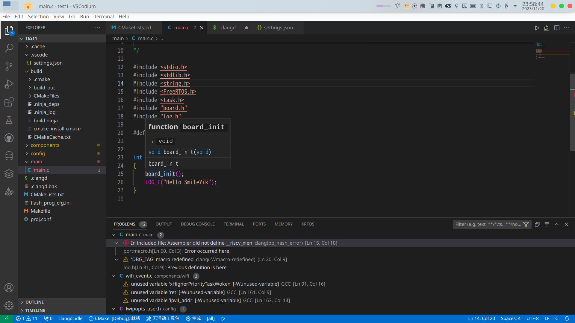Open notifications bell in status bar
This screenshot has width=575, height=323.
click(x=567, y=319)
